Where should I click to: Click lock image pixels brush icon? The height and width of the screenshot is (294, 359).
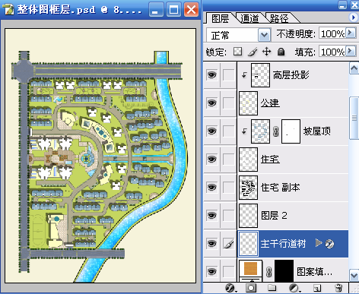[x=253, y=52]
